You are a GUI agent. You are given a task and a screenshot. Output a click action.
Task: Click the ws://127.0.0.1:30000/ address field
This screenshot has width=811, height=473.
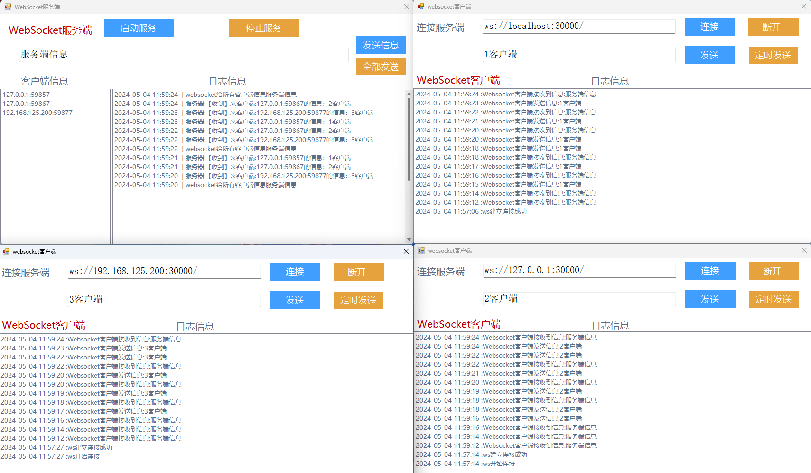click(579, 271)
